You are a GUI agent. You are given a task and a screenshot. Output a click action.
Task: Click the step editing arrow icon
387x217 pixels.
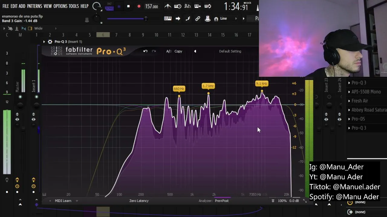(178, 19)
